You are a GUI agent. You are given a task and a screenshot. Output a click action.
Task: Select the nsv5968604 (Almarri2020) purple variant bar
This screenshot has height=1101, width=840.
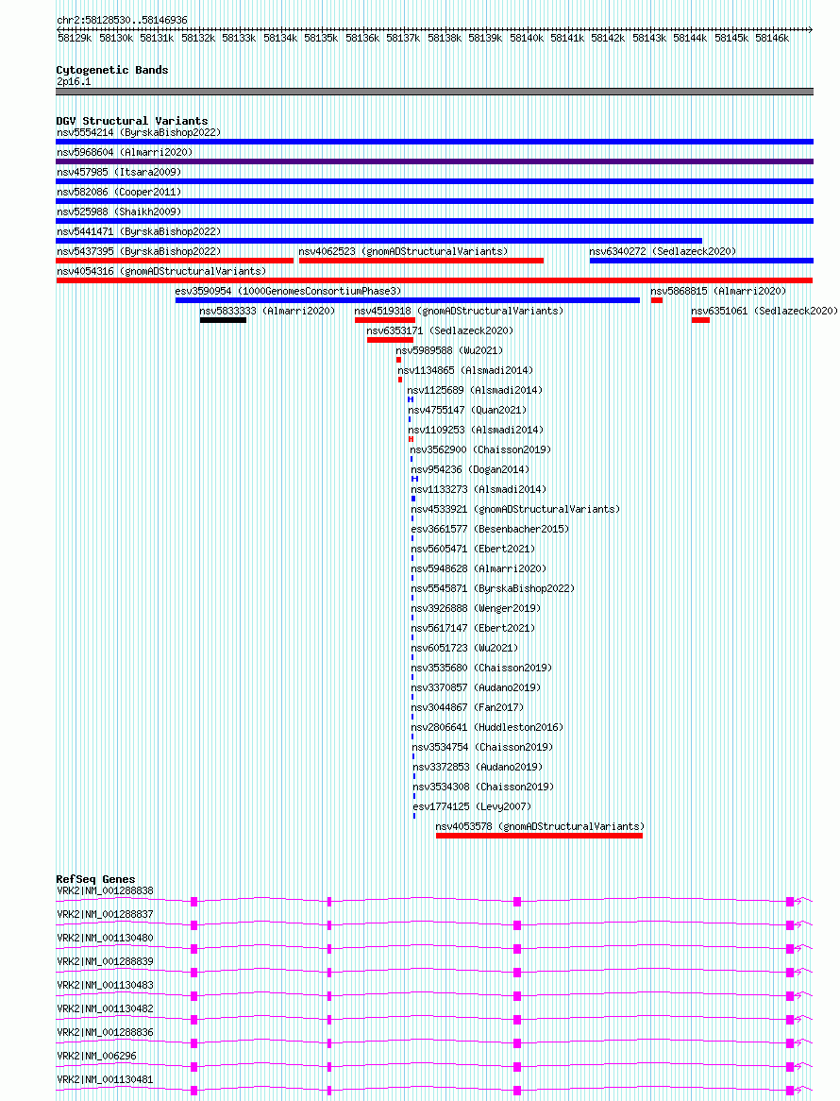pos(434,161)
